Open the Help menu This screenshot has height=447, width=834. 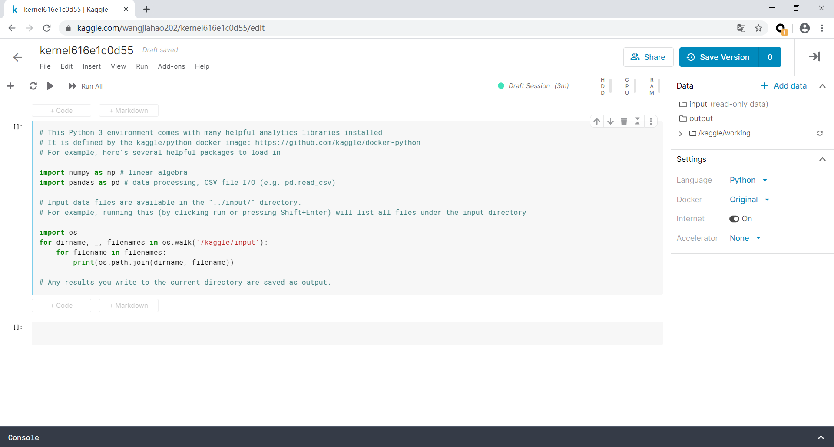click(x=202, y=66)
